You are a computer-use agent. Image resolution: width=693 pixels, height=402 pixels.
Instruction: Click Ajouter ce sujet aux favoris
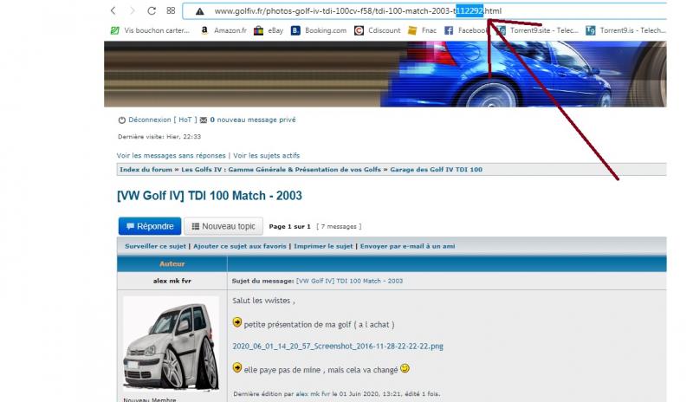click(x=240, y=246)
